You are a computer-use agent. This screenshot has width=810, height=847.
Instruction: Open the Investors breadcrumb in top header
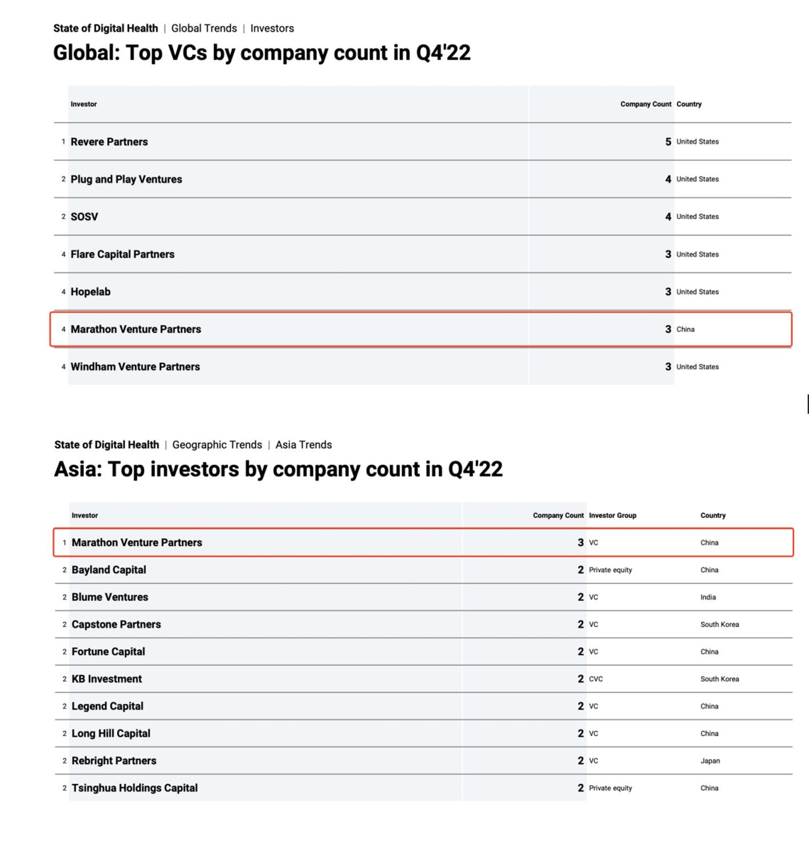click(272, 28)
